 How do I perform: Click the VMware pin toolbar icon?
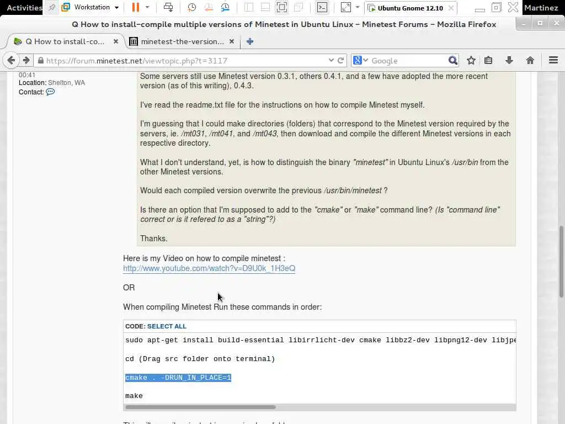(x=52, y=8)
